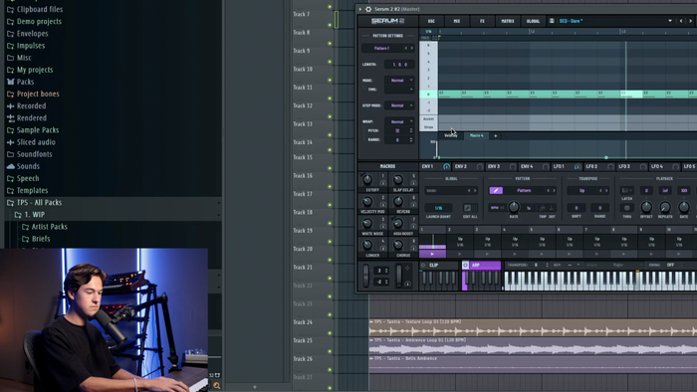Click the Latch playback icon
Viewport: 697px width, 392px height.
626,190
